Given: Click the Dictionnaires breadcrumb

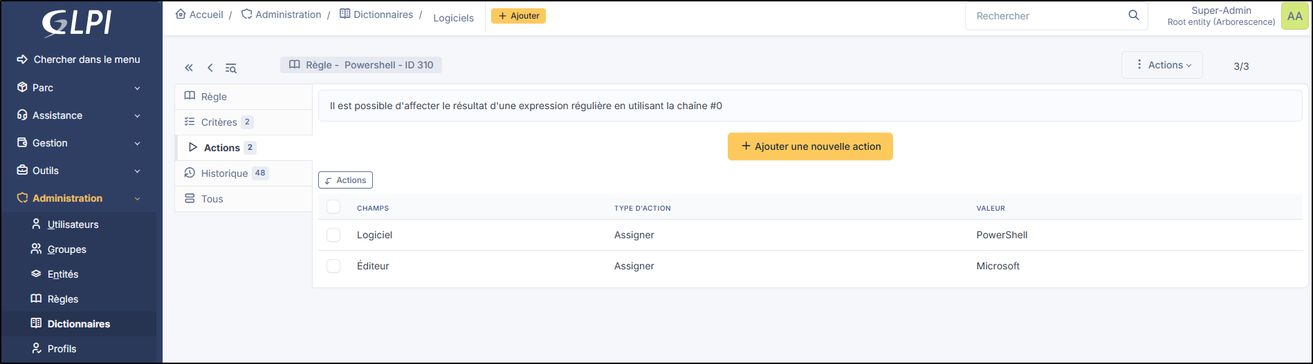Looking at the screenshot, I should (x=376, y=15).
